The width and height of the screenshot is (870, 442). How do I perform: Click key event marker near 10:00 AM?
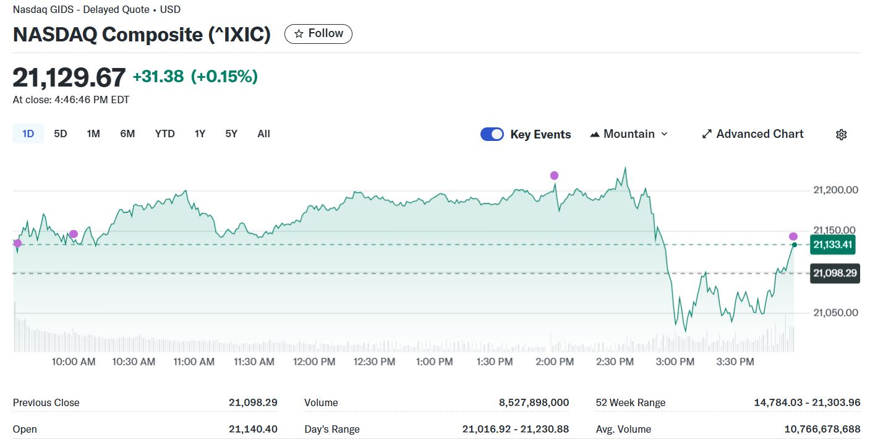[x=74, y=234]
